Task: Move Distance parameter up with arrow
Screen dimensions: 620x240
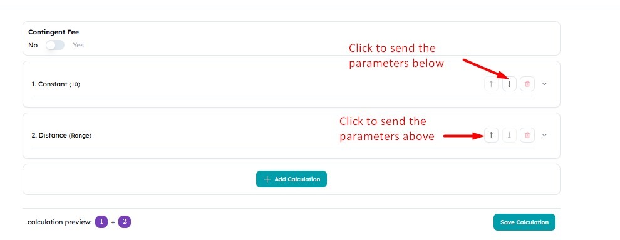Action: tap(491, 135)
